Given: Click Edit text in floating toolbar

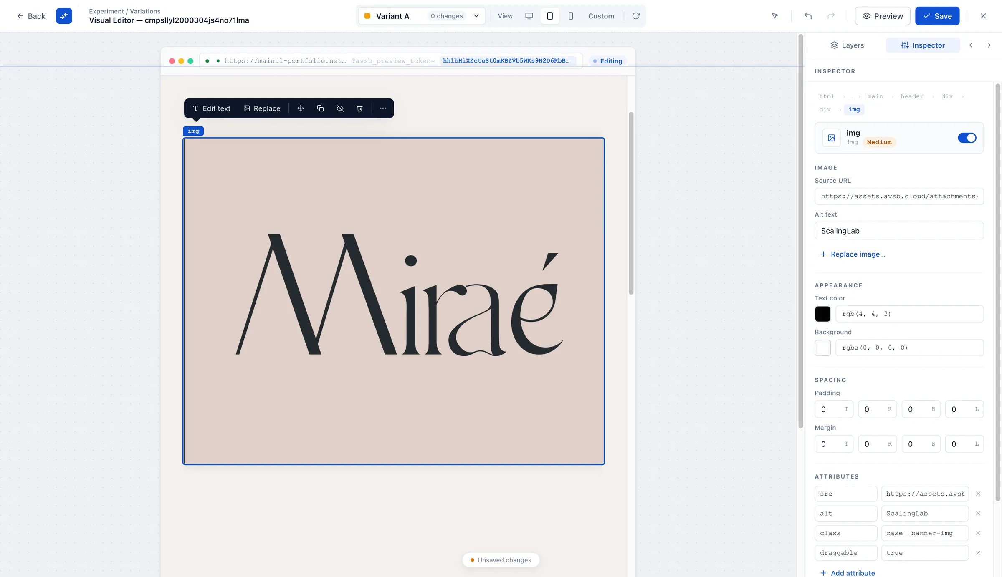Looking at the screenshot, I should point(212,108).
